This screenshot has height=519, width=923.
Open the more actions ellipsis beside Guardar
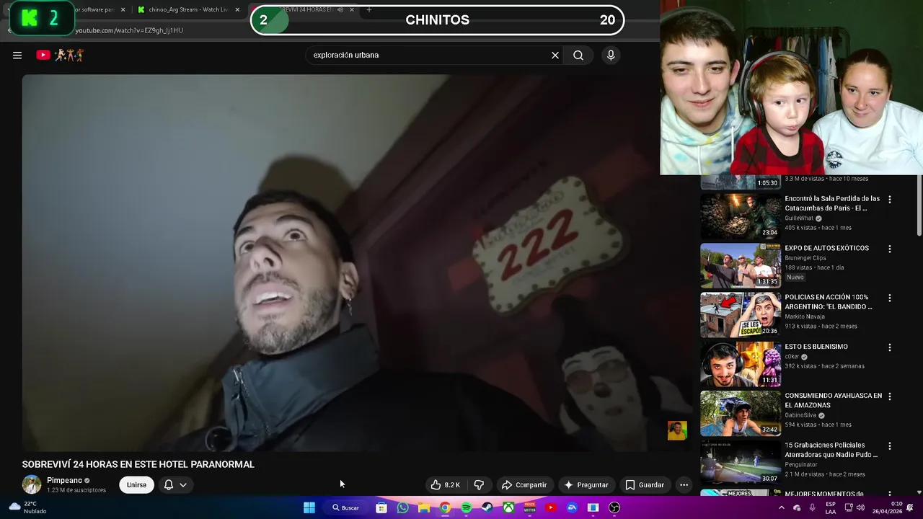[x=684, y=484]
